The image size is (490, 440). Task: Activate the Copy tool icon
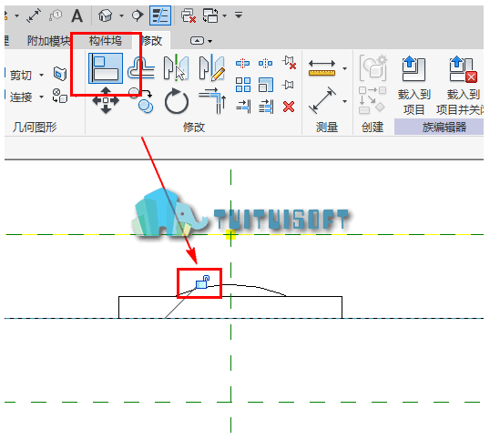(141, 100)
